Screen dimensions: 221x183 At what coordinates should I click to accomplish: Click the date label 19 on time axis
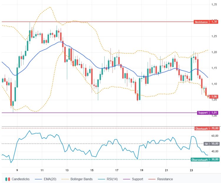(141, 170)
